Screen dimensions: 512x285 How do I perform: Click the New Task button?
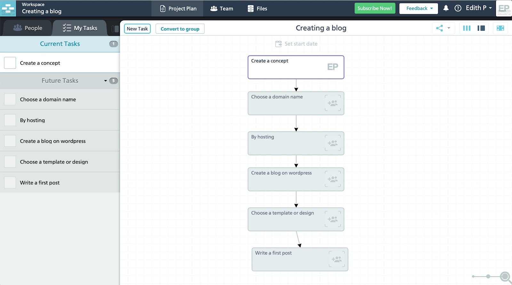(x=137, y=28)
